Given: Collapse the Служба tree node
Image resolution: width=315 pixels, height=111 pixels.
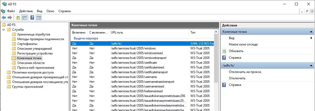Looking at the screenshot, I should 3,30.
